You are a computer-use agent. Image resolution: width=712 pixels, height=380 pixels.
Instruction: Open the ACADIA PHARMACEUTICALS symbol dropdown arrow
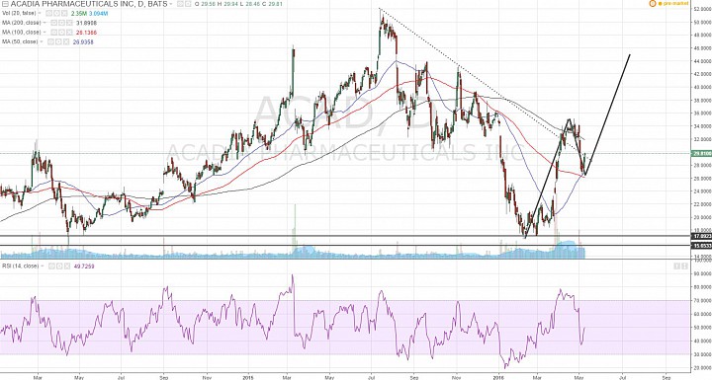[171, 4]
